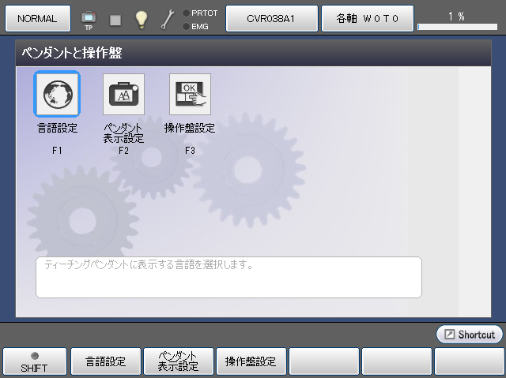Toggle the SHIFT key
The height and width of the screenshot is (378, 506).
34,361
